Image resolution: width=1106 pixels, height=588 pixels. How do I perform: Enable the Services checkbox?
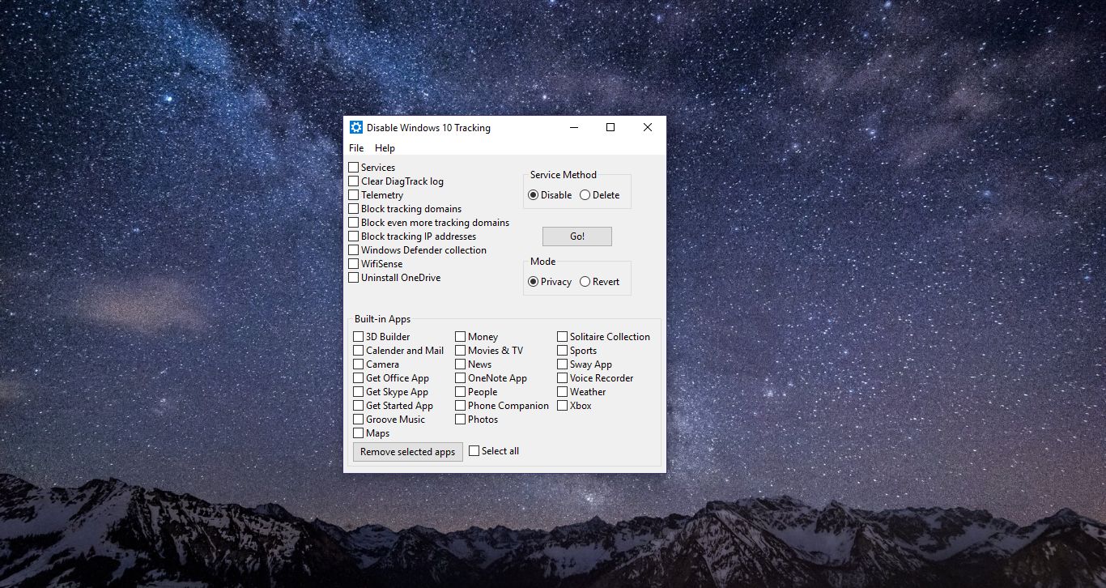(354, 168)
